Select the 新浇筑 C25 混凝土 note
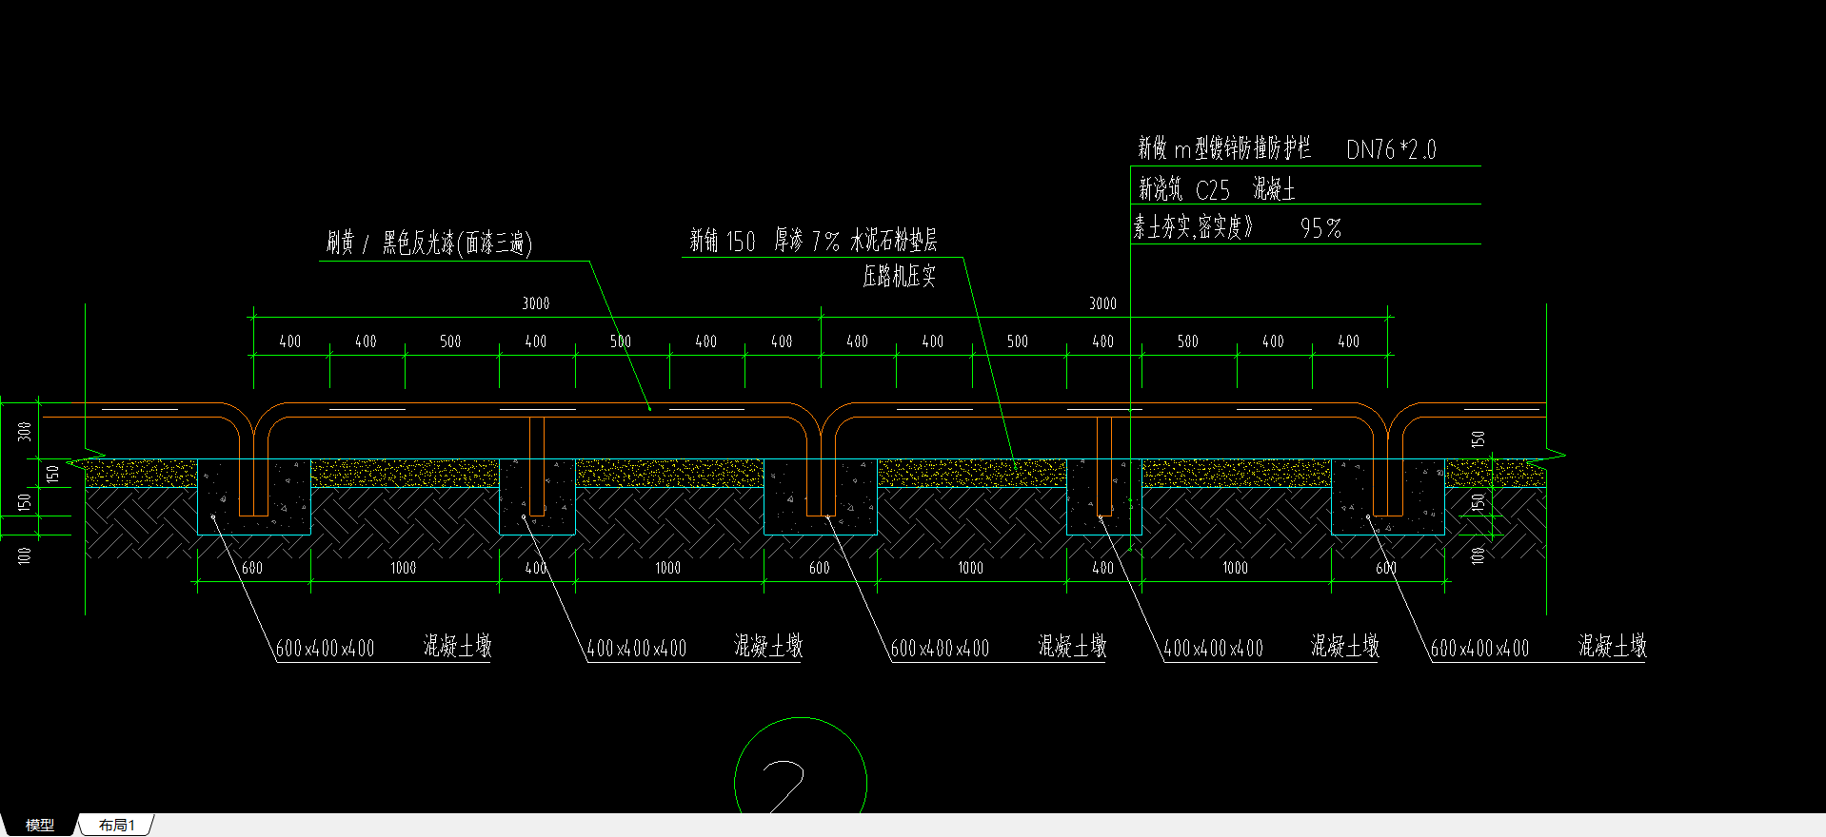 1217,189
